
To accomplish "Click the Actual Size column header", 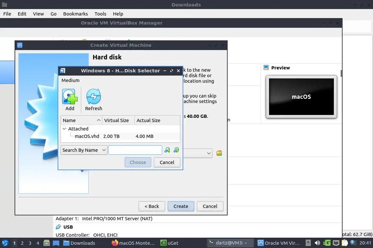I will 157,120.
